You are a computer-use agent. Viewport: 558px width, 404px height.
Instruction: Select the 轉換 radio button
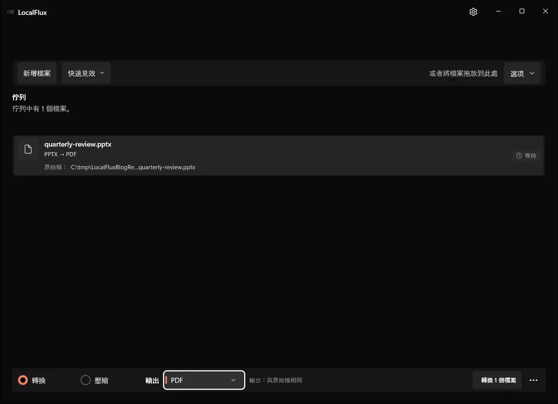[x=23, y=380]
